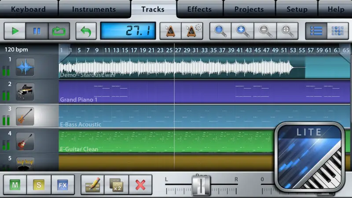The image size is (352, 198).
Task: Open metronome settings with gear icon
Action: click(x=192, y=31)
